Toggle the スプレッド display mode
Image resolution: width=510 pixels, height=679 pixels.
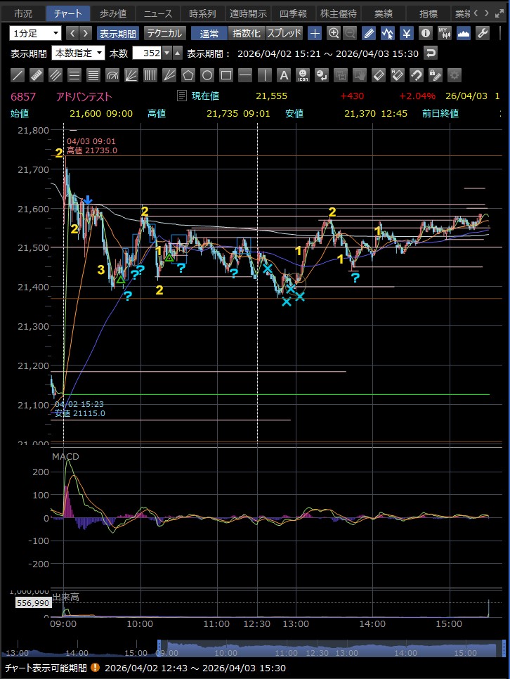284,33
